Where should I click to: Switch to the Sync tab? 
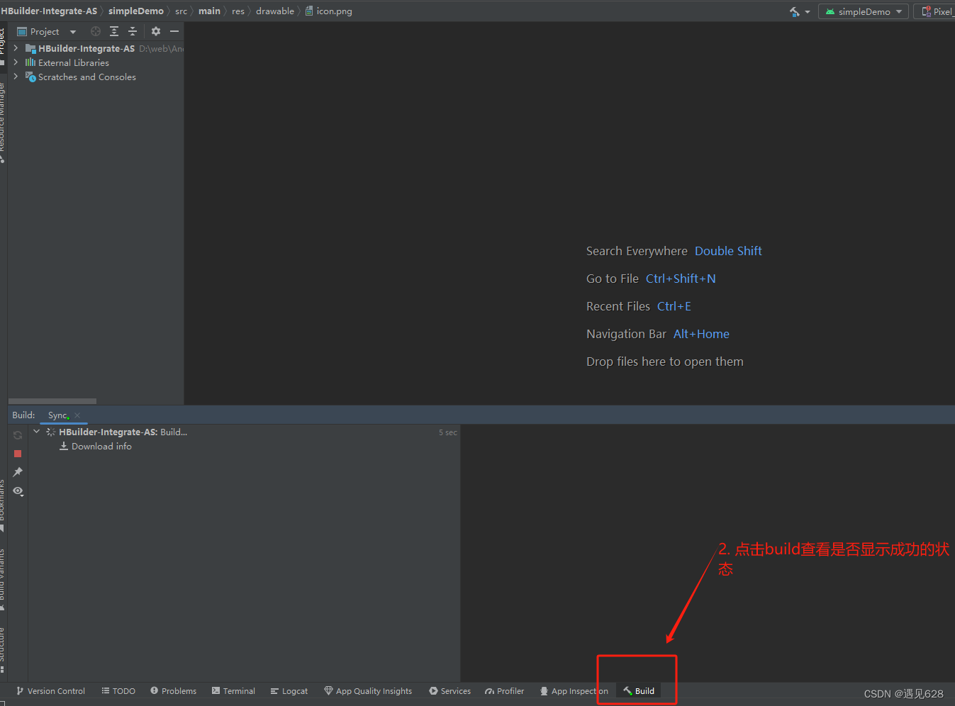(57, 415)
